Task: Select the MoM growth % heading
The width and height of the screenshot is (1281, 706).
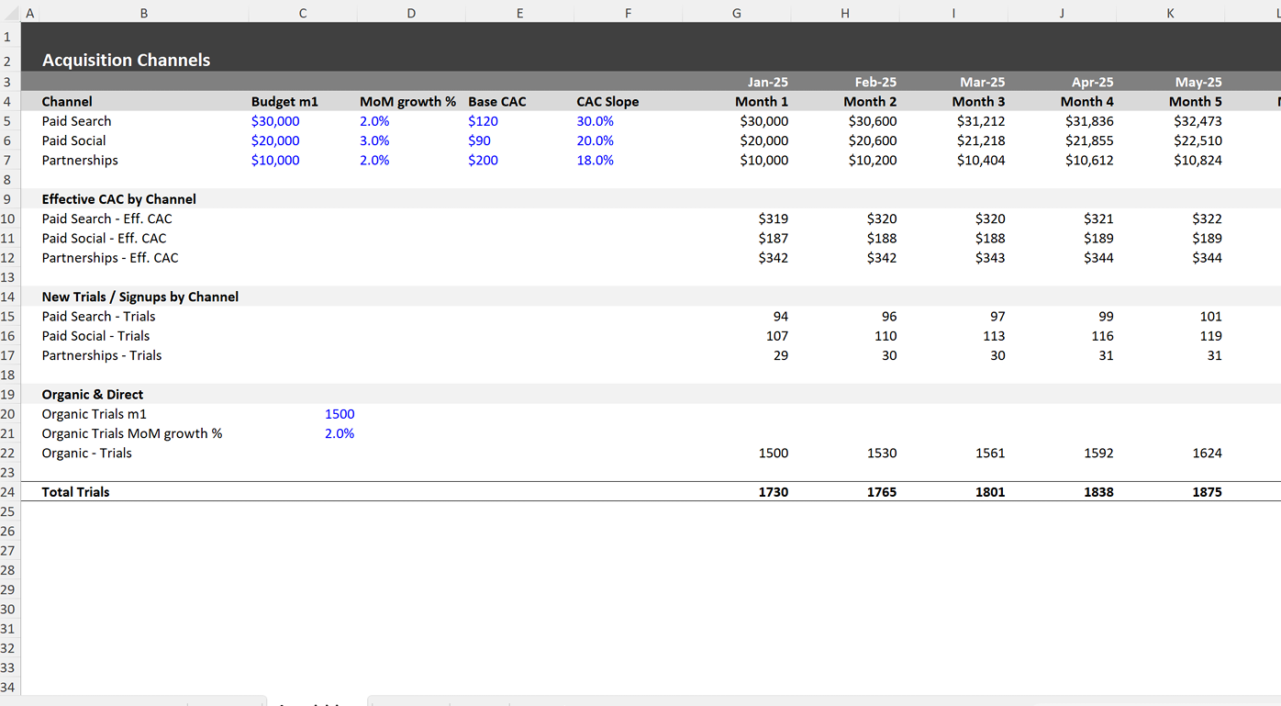Action: (x=407, y=102)
